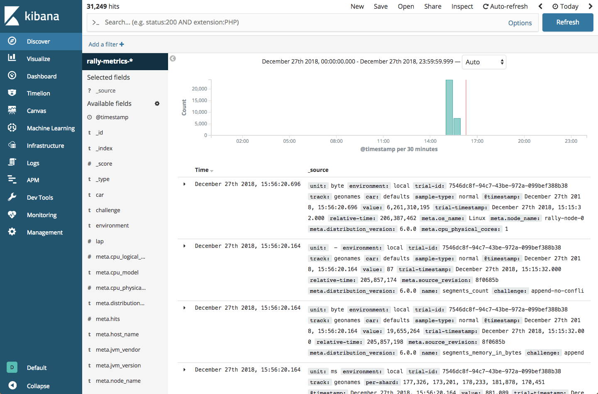Click the Kibana logo

[x=32, y=16]
